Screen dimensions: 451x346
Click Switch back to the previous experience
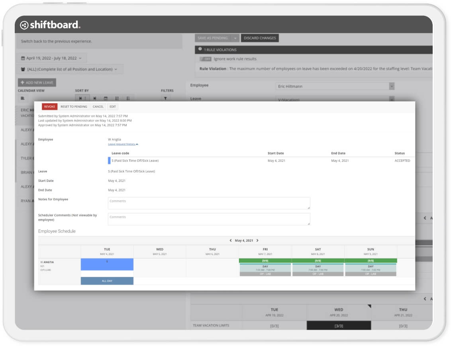[57, 41]
